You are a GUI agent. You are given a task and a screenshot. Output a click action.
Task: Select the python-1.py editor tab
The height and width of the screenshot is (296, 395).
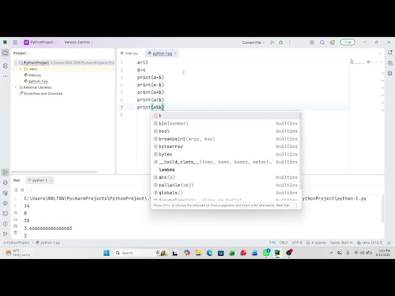coord(160,54)
